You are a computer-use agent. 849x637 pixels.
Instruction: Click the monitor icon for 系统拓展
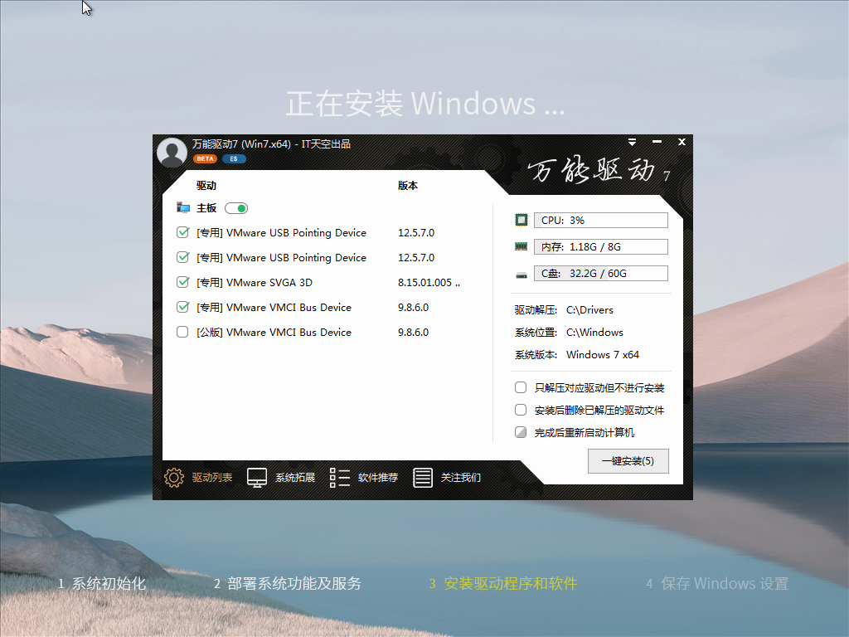pyautogui.click(x=257, y=478)
